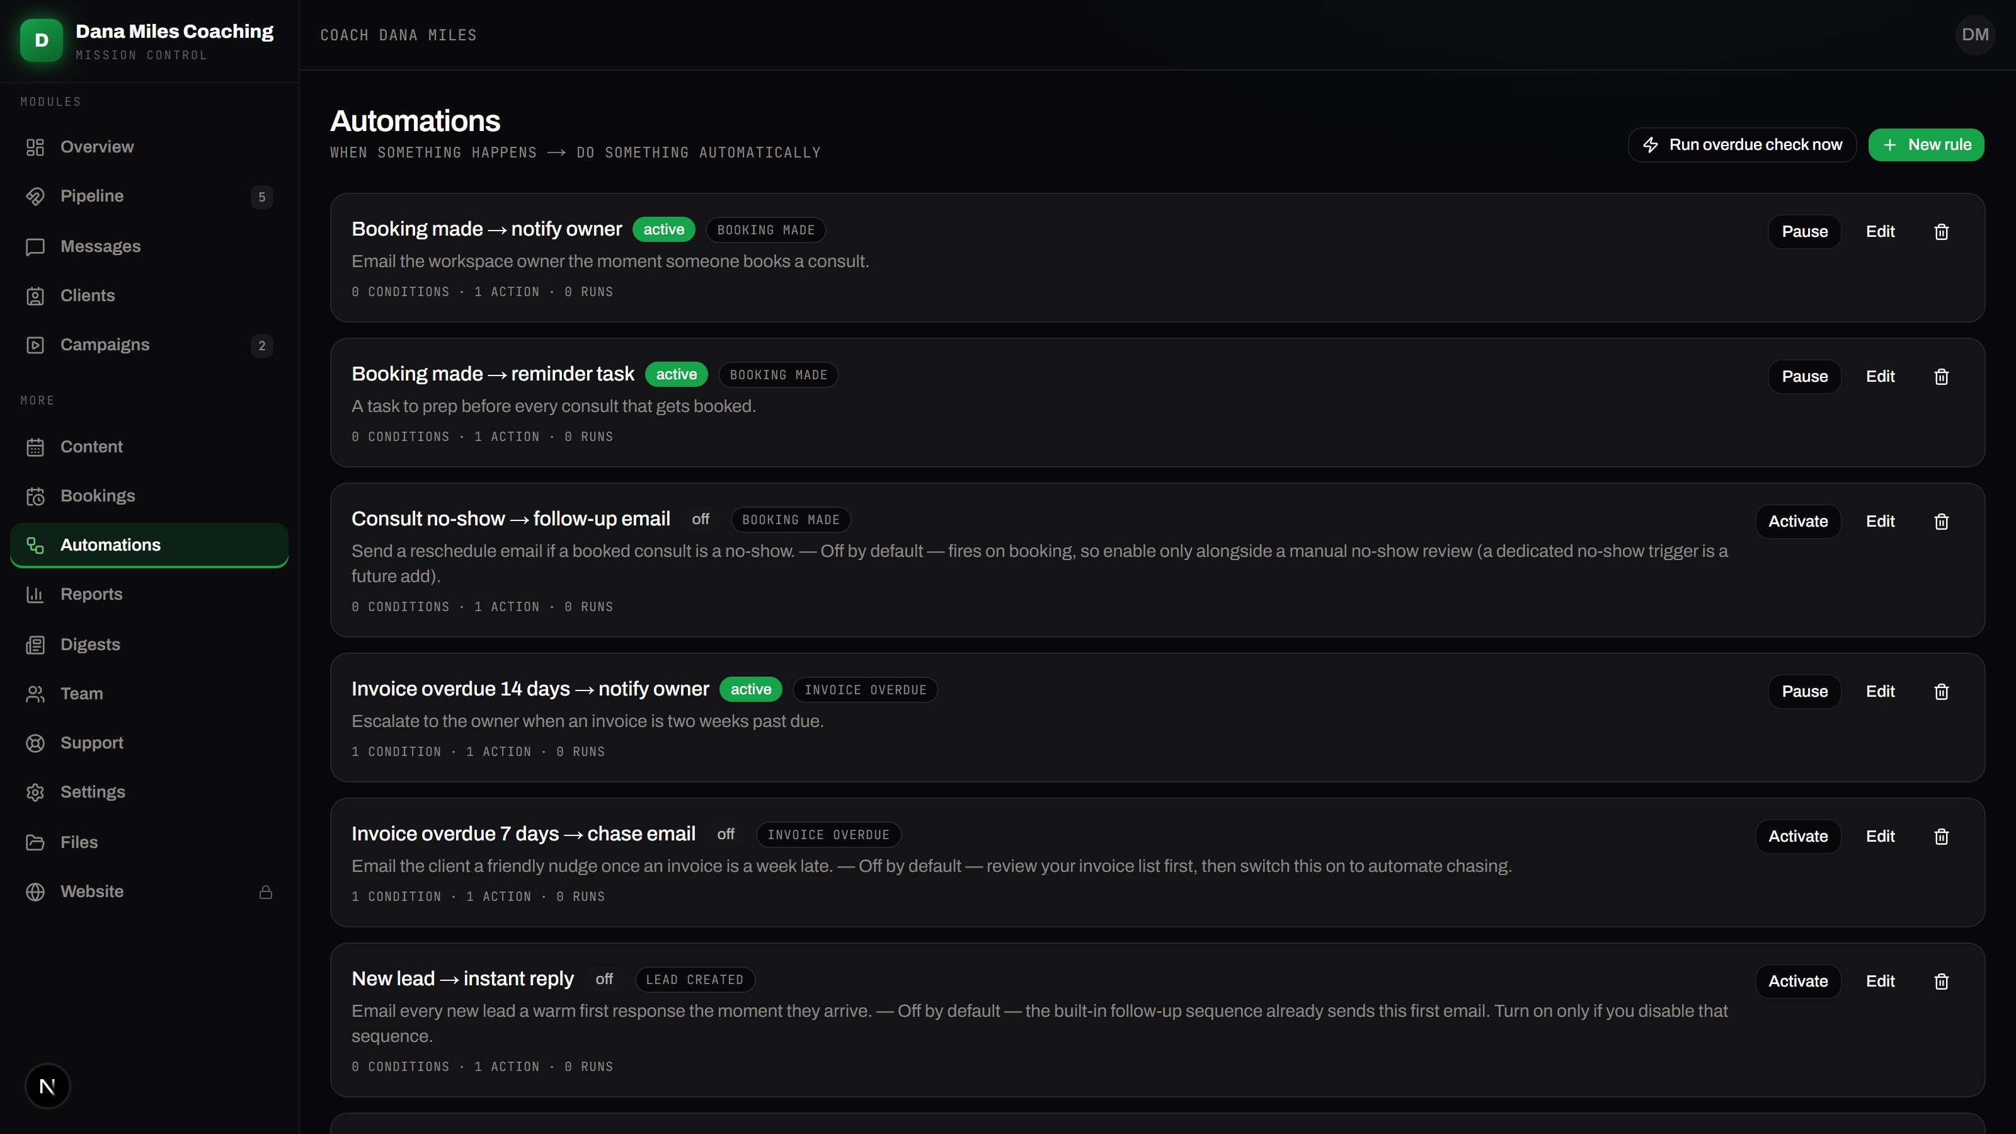Viewport: 2016px width, 1134px height.
Task: Open Overview module
Action: point(149,147)
